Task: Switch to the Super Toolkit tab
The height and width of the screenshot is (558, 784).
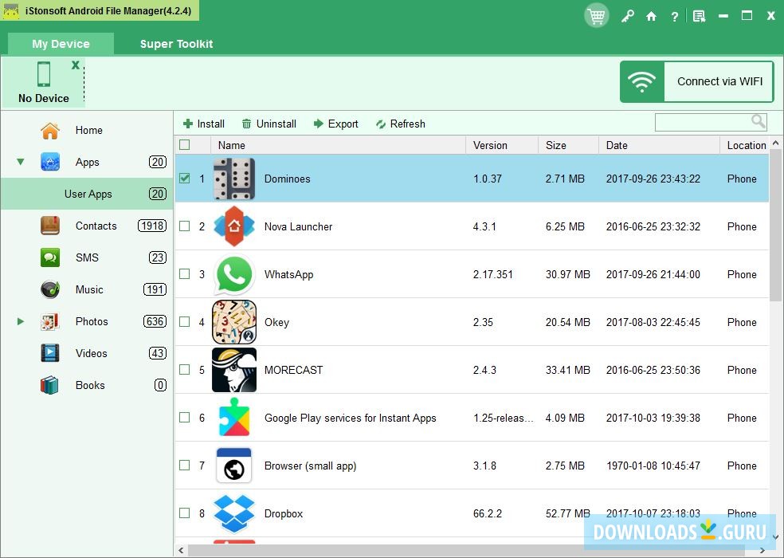Action: [x=177, y=44]
